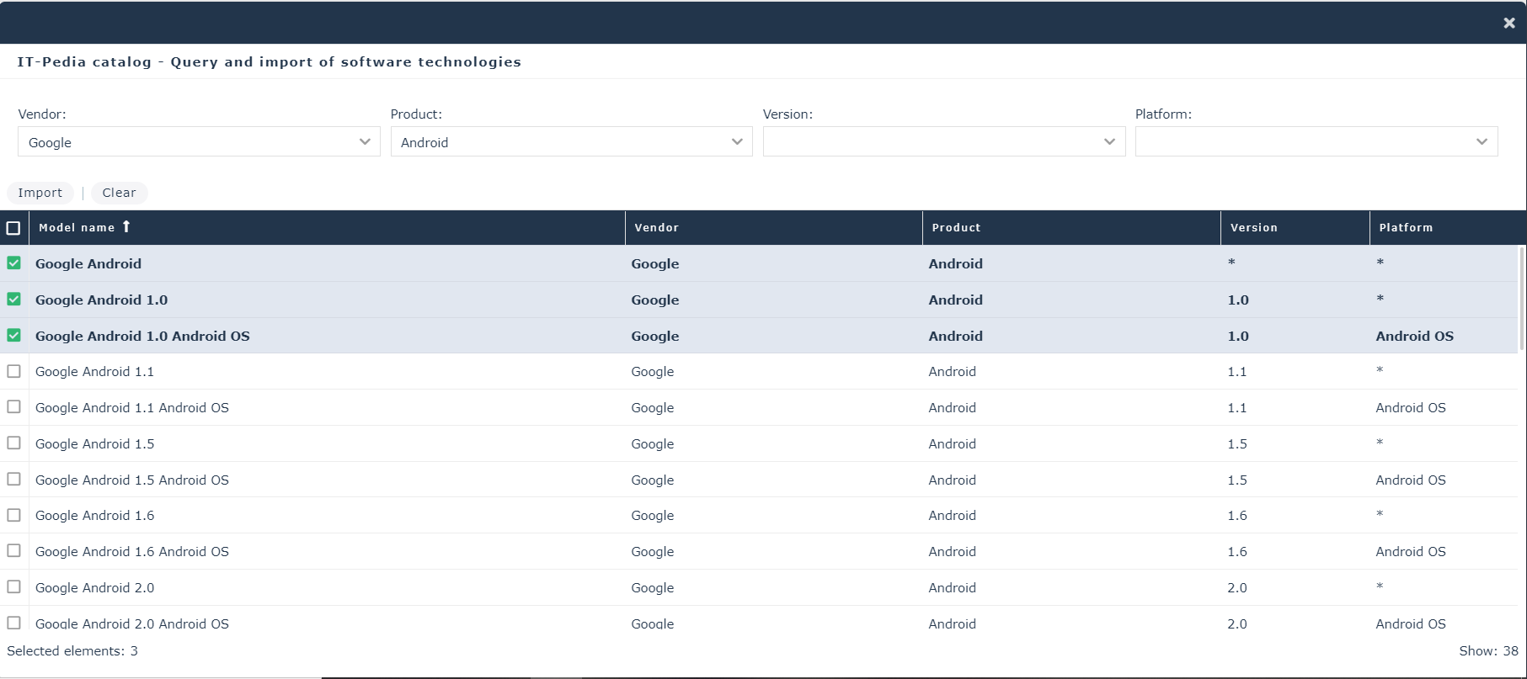1527x679 pixels.
Task: Uncheck Google Android 1.0 Android OS checkbox
Action: click(x=13, y=336)
